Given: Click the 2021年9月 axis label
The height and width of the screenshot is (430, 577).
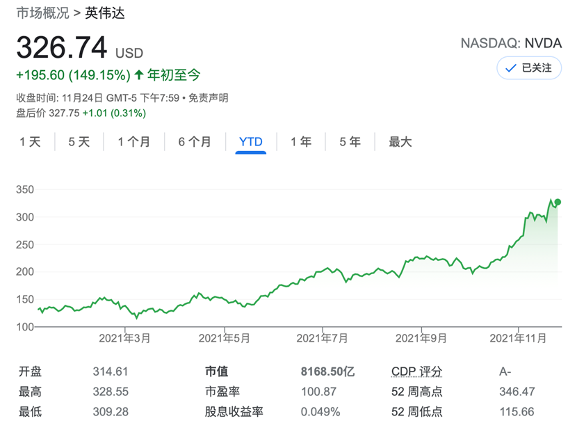Looking at the screenshot, I should click(421, 338).
